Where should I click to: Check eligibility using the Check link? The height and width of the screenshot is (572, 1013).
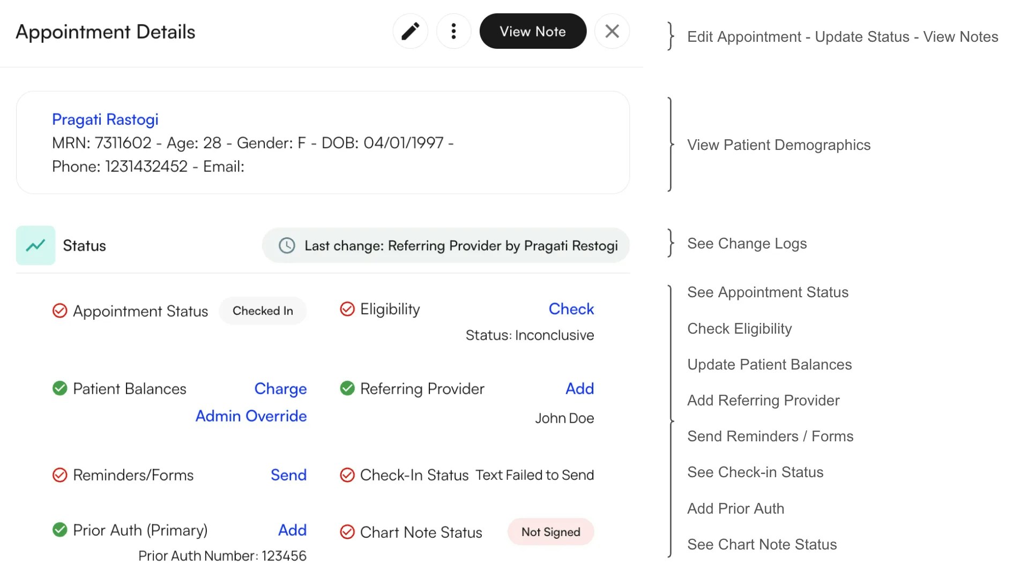click(x=571, y=308)
